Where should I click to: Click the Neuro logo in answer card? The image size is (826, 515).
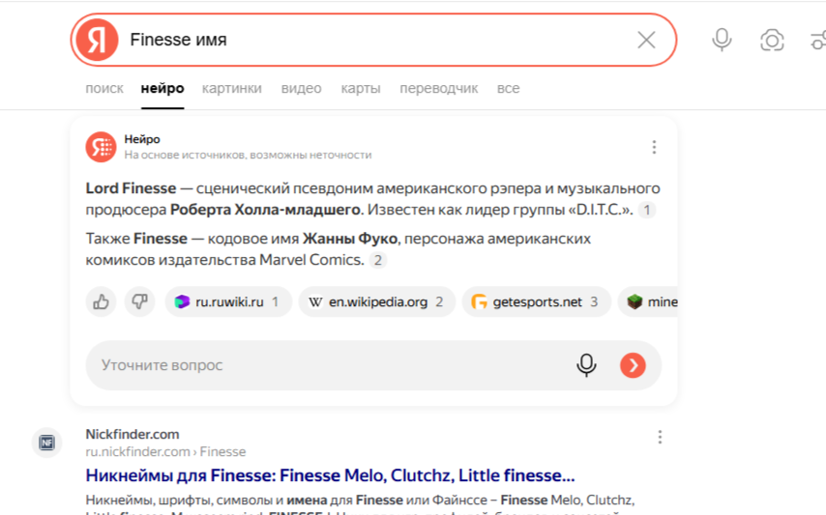click(101, 147)
